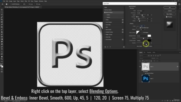Image resolution: width=181 pixels, height=102 pixels.
Task: Open the Style dropdown showing Inner Bevel
Action: point(141,11)
